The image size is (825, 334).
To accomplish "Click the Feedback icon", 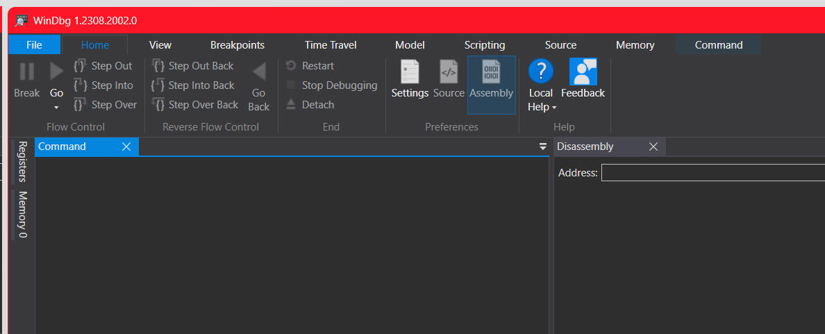I will [x=583, y=72].
